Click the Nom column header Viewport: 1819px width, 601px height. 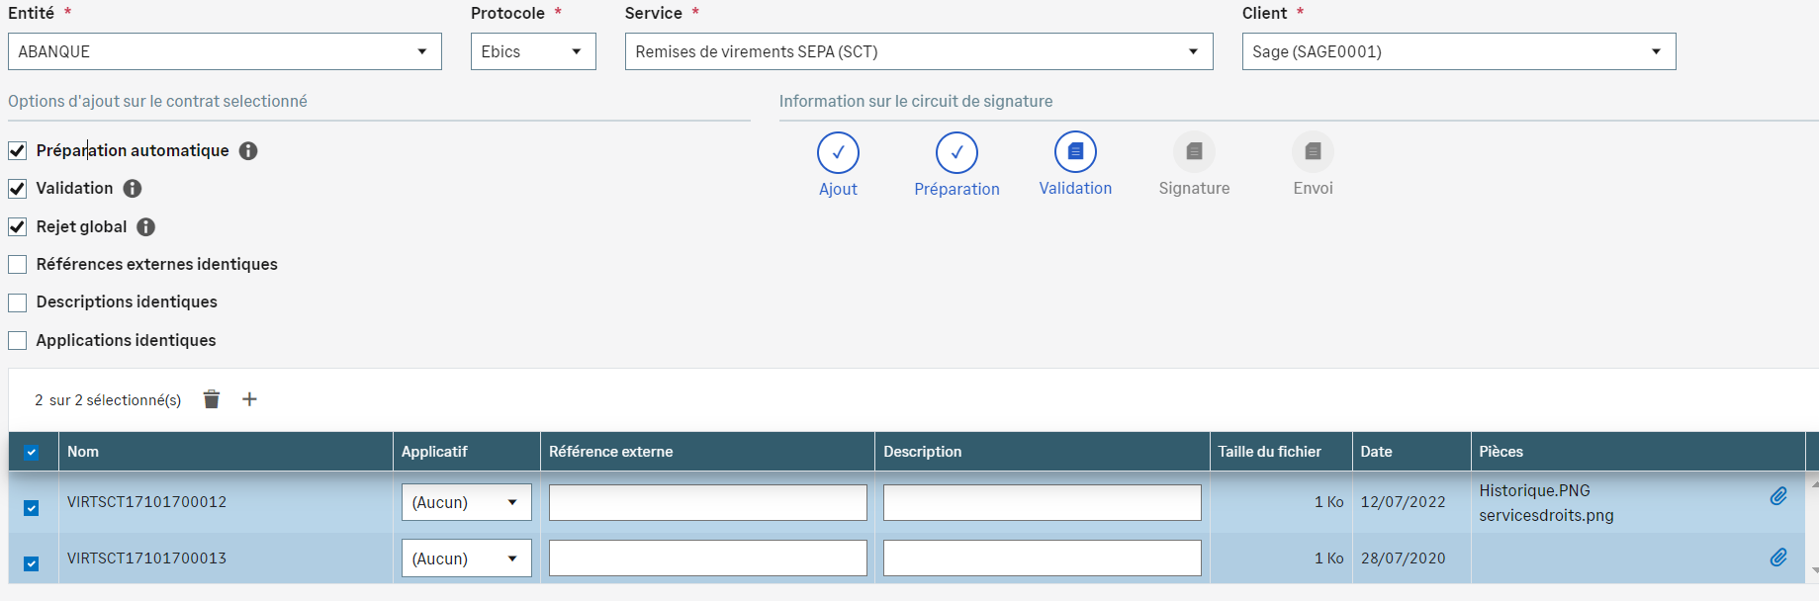pos(83,452)
